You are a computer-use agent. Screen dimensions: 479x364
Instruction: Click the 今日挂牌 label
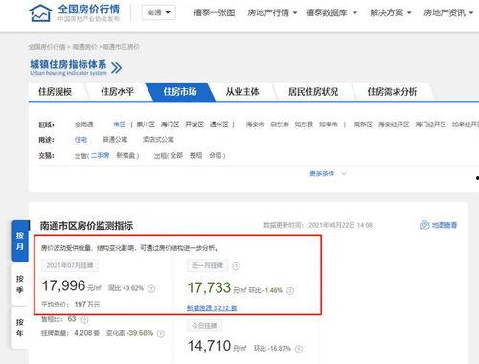tap(204, 326)
